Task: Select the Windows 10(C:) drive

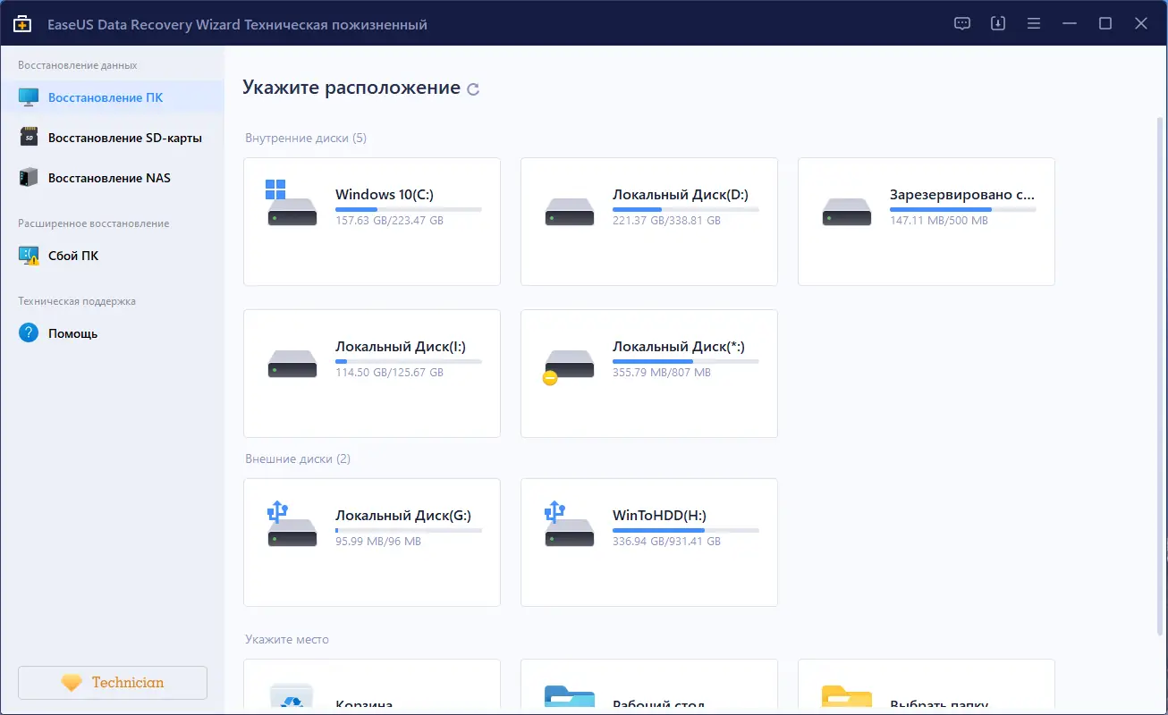Action: [371, 221]
